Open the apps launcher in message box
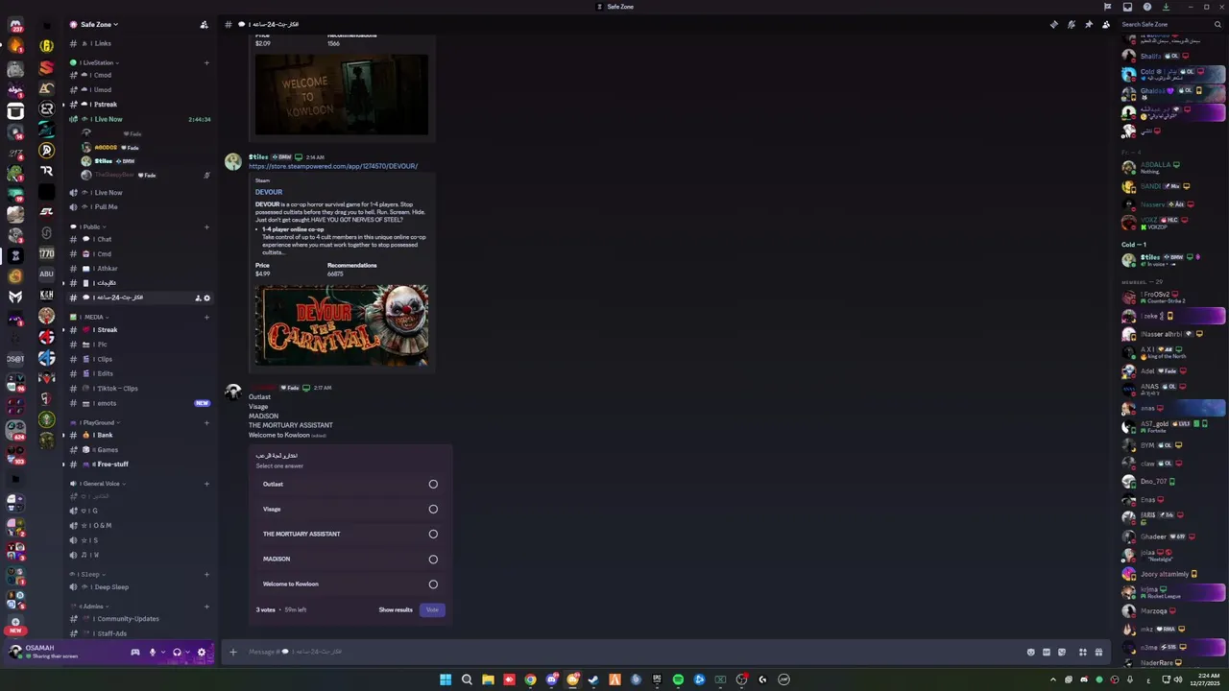This screenshot has height=691, width=1229. [x=1083, y=652]
